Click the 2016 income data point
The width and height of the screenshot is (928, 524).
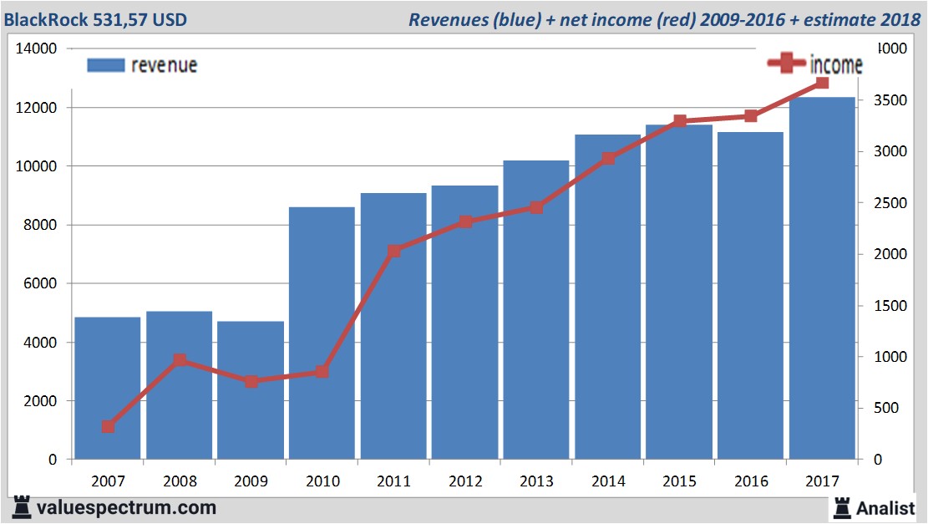pyautogui.click(x=751, y=116)
